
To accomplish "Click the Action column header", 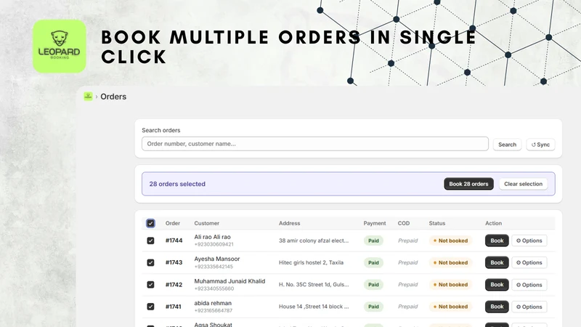I will click(494, 223).
